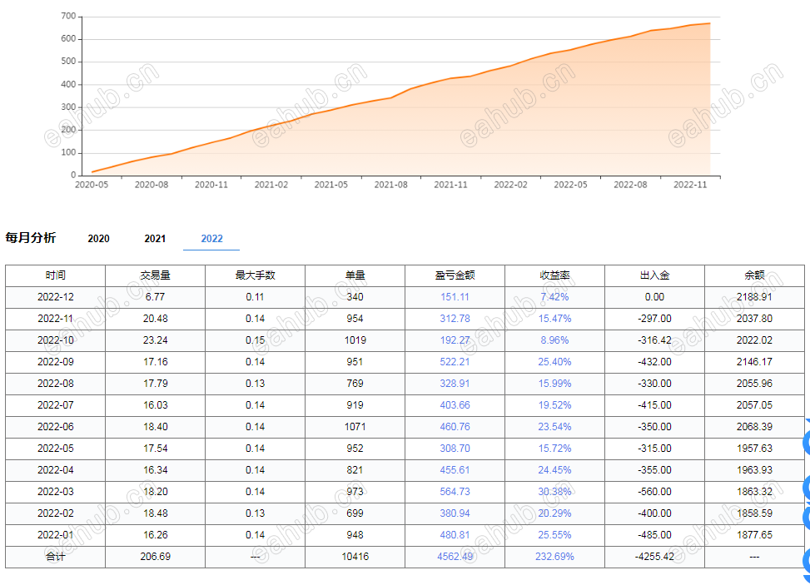The height and width of the screenshot is (585, 810).
Task: Click profit value 522.21 for 2022-09
Action: [455, 362]
